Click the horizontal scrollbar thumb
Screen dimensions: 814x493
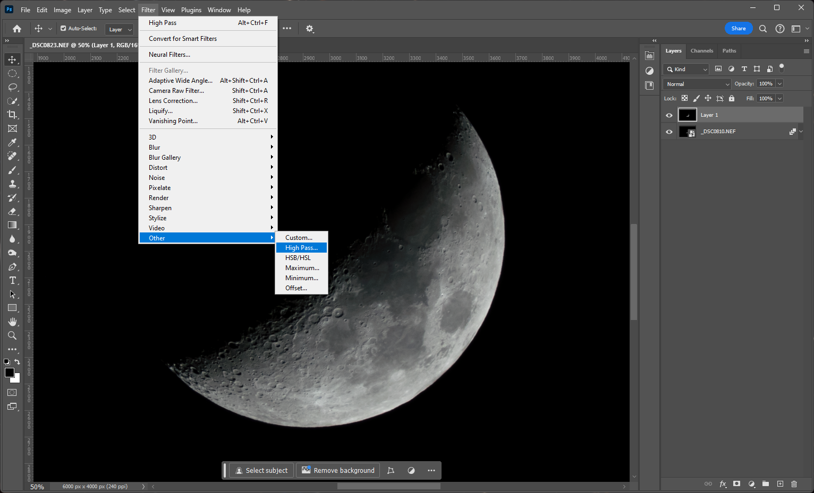coord(389,486)
